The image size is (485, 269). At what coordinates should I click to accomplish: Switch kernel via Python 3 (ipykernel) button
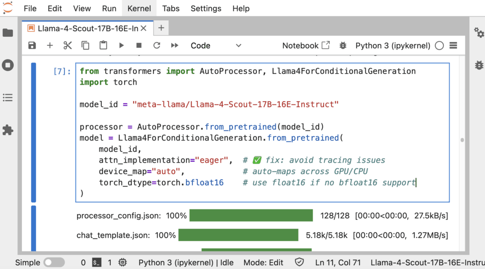pyautogui.click(x=393, y=46)
